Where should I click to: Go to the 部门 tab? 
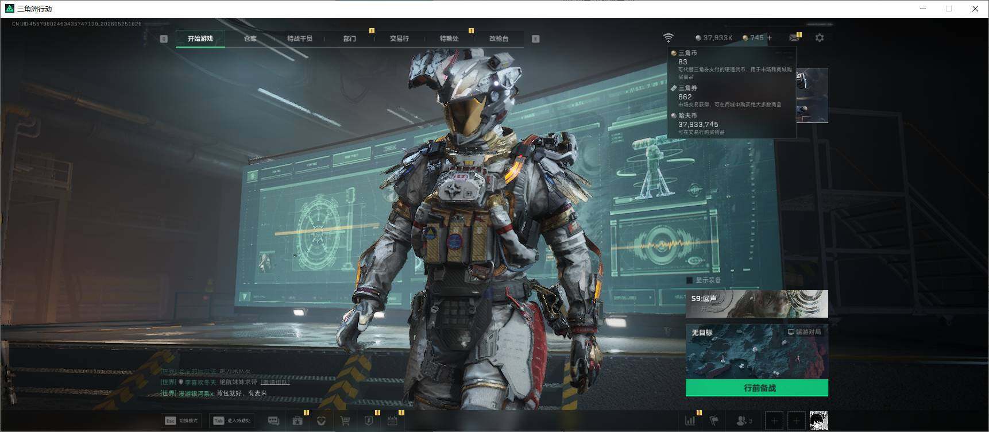coord(350,38)
